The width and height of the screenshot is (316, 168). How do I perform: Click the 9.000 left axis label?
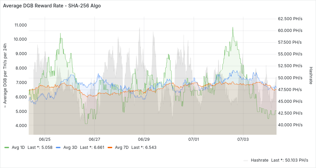21,53
